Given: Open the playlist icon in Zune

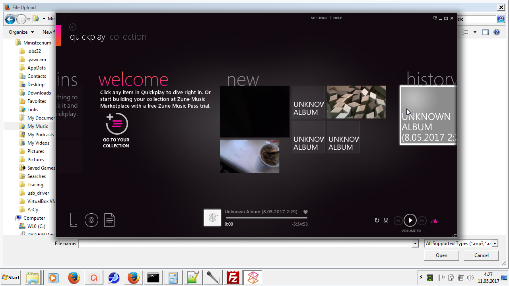Looking at the screenshot, I should pyautogui.click(x=109, y=220).
